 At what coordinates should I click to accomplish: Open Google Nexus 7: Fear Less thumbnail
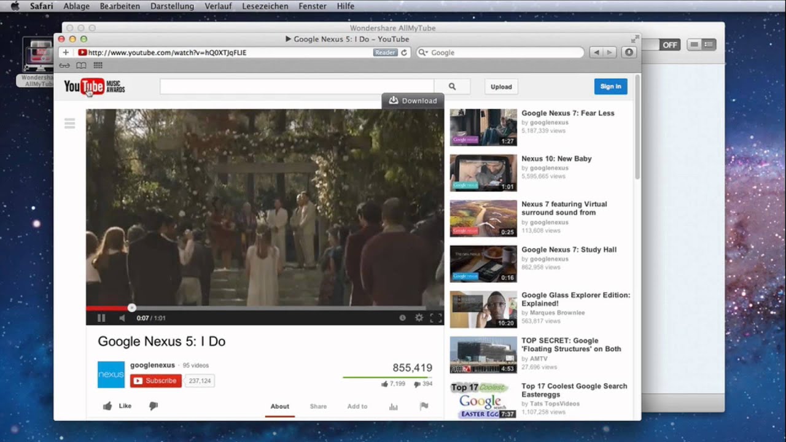(x=483, y=128)
